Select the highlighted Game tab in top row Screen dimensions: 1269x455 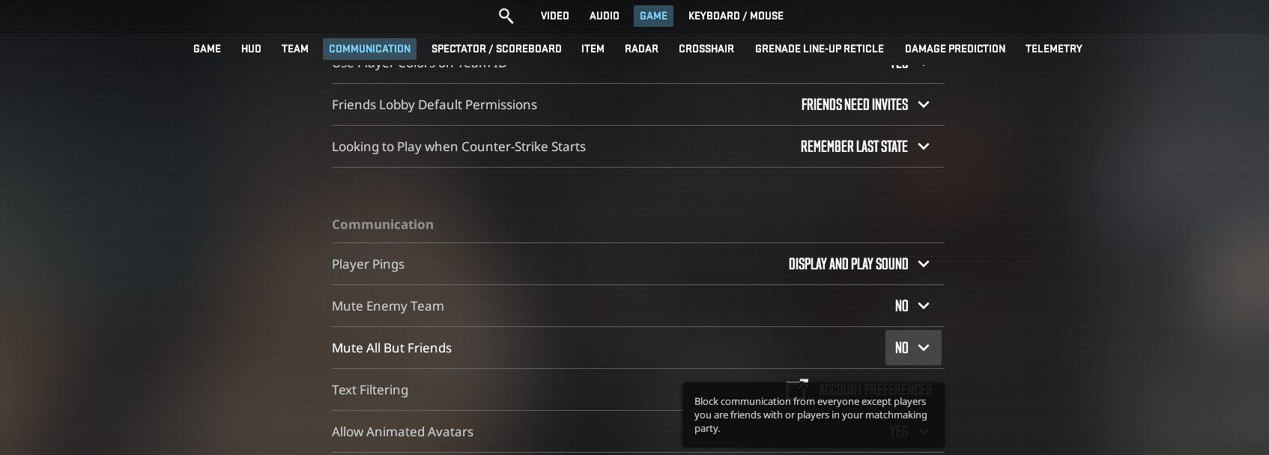click(x=653, y=16)
